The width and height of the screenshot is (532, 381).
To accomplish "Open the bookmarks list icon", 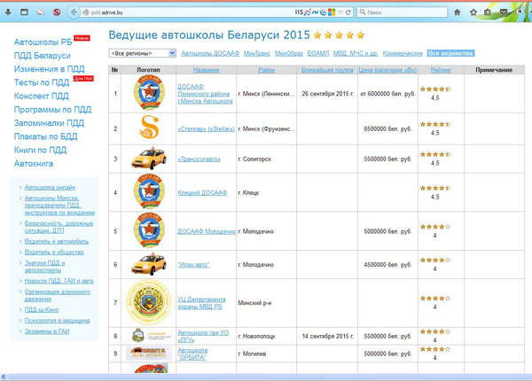I will pyautogui.click(x=488, y=12).
